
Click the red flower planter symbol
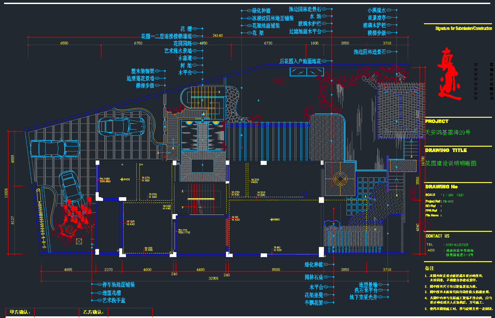74,220
